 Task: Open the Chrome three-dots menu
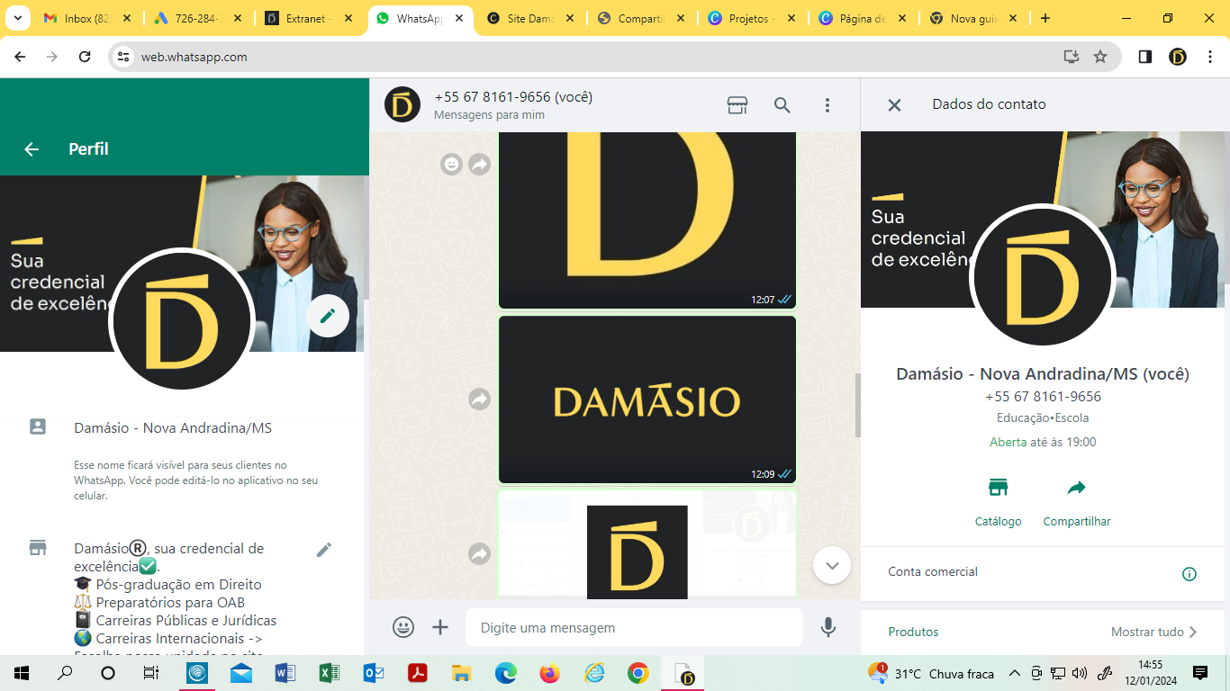pyautogui.click(x=1208, y=57)
